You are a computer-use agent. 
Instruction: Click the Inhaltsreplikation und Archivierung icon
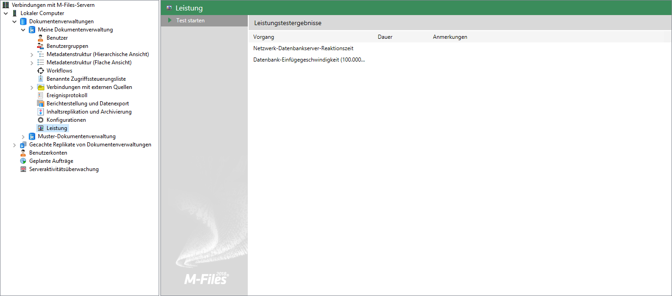[x=40, y=112]
